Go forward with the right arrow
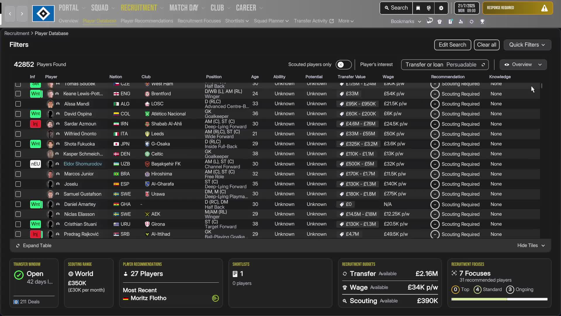Screen dimensions: 561x316 (22, 14)
